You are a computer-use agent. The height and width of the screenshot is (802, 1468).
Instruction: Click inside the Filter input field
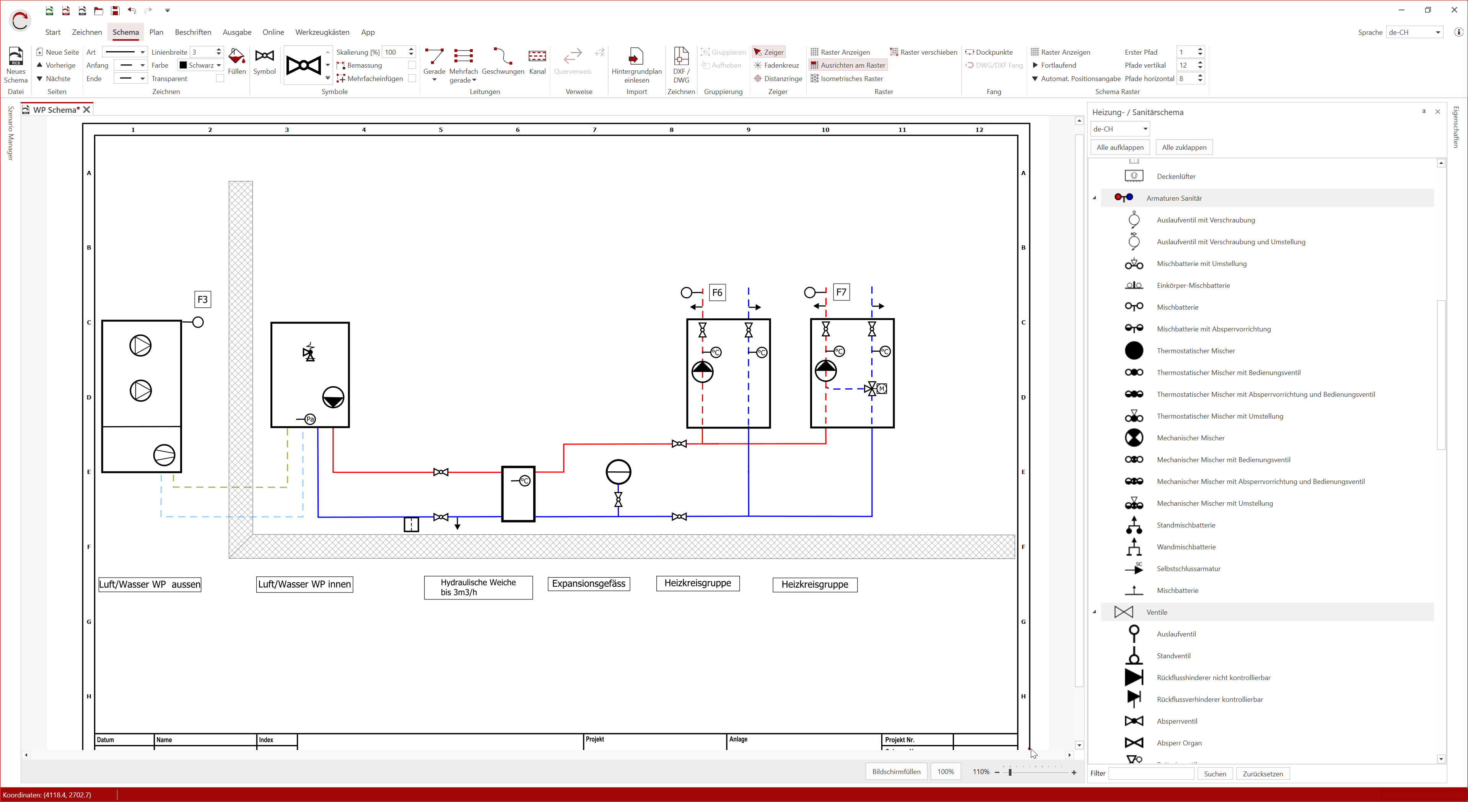coord(1151,773)
